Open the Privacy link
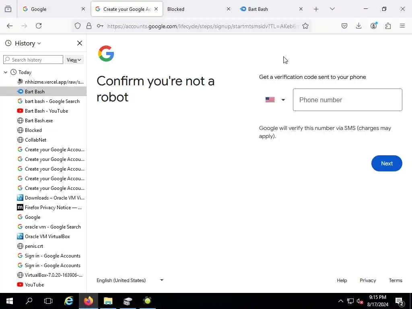Viewport: 412px width, 309px height. point(368,280)
